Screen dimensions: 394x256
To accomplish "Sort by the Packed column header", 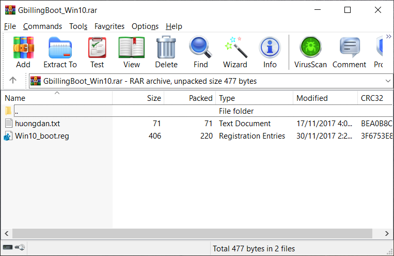I will [x=190, y=98].
